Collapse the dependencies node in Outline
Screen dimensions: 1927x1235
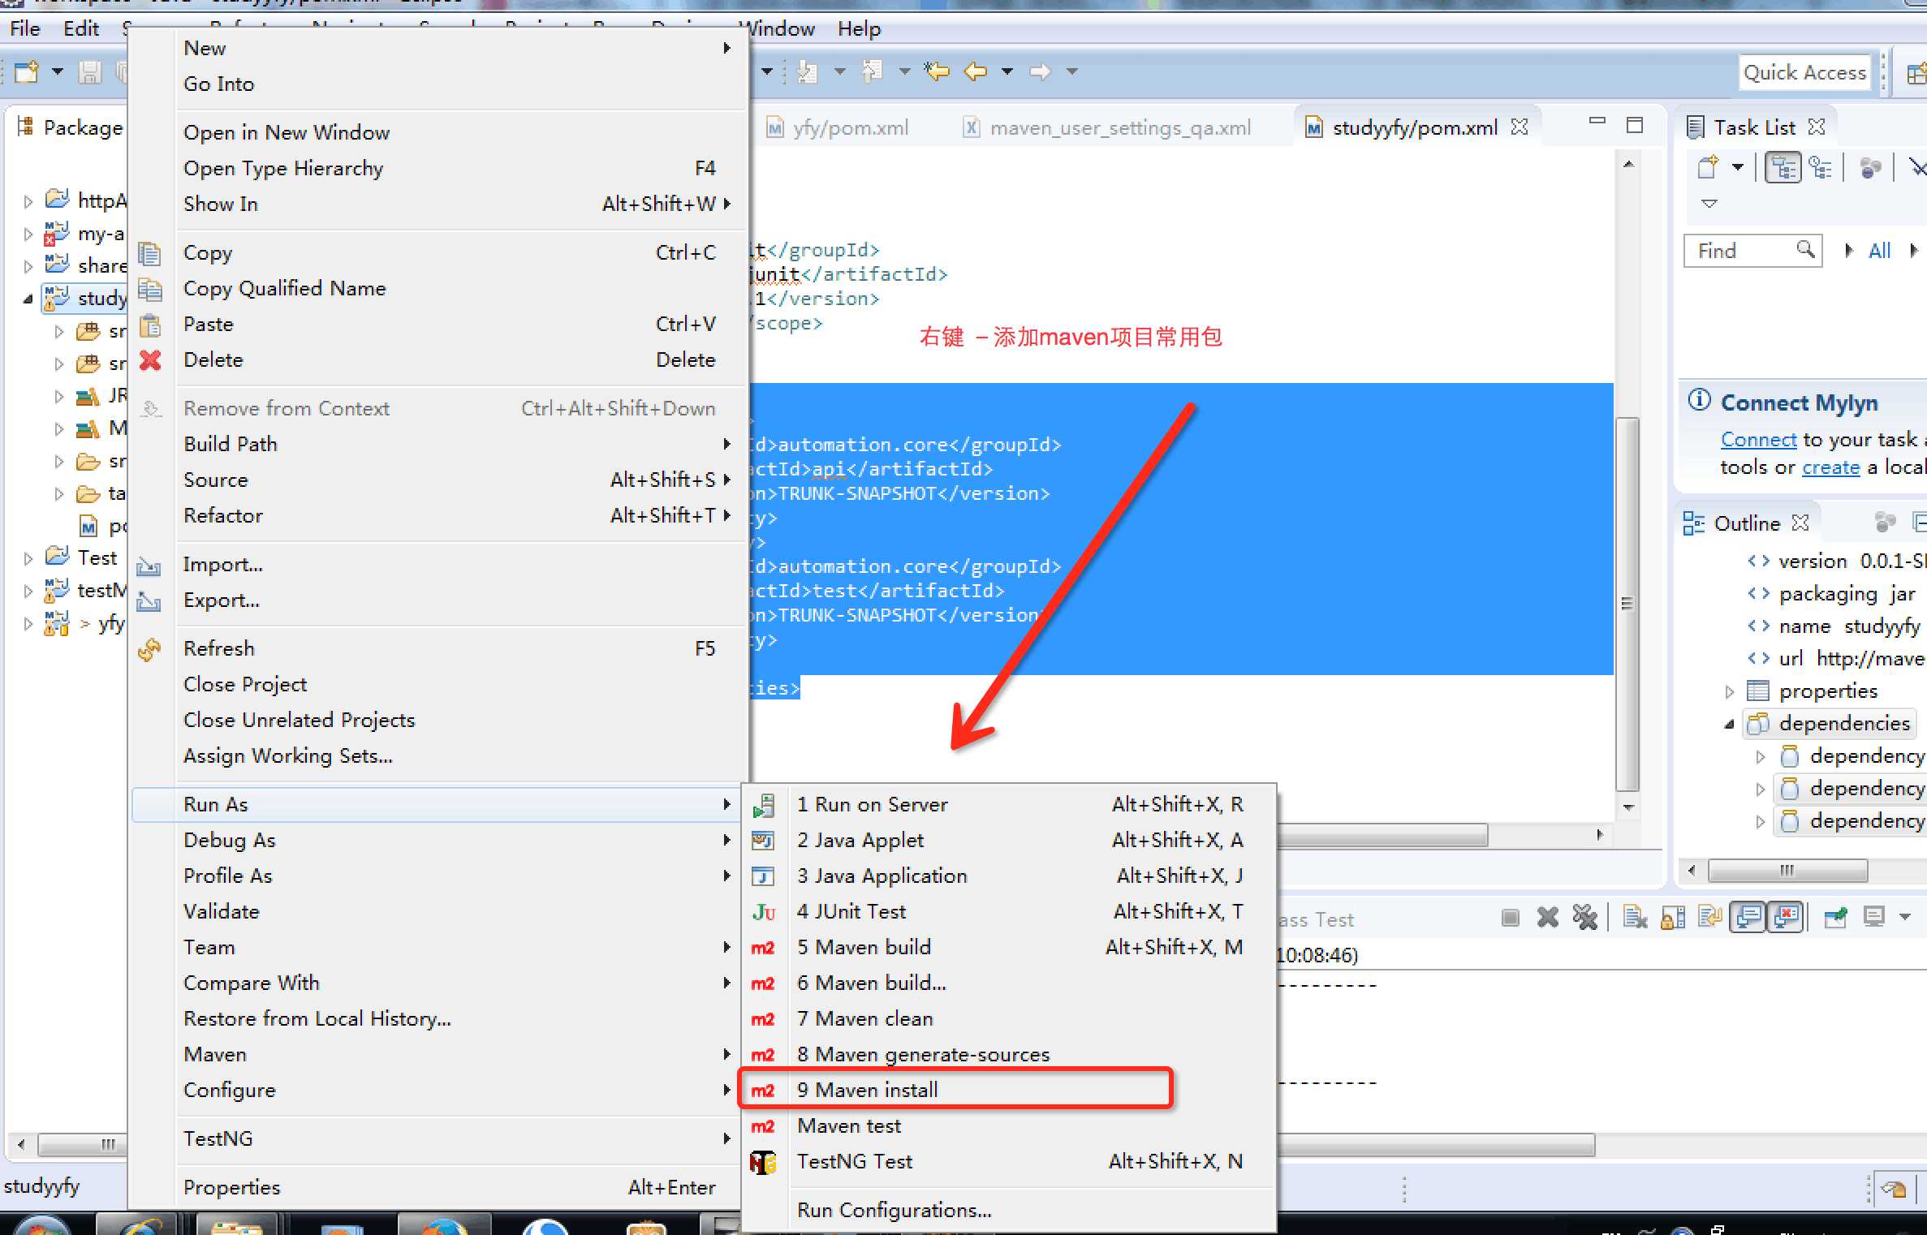pyautogui.click(x=1729, y=724)
